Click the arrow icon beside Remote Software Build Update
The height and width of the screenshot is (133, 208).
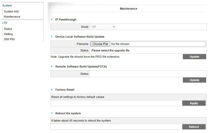(x=52, y=66)
